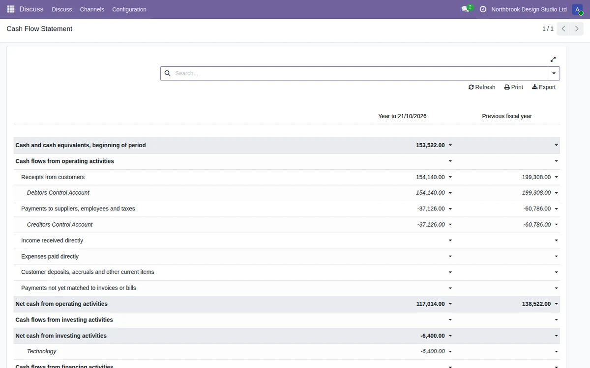This screenshot has width=590, height=368.
Task: Click the Debtors Control Account line
Action: tap(58, 193)
